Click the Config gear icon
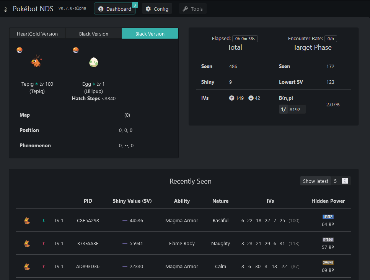 [x=148, y=9]
